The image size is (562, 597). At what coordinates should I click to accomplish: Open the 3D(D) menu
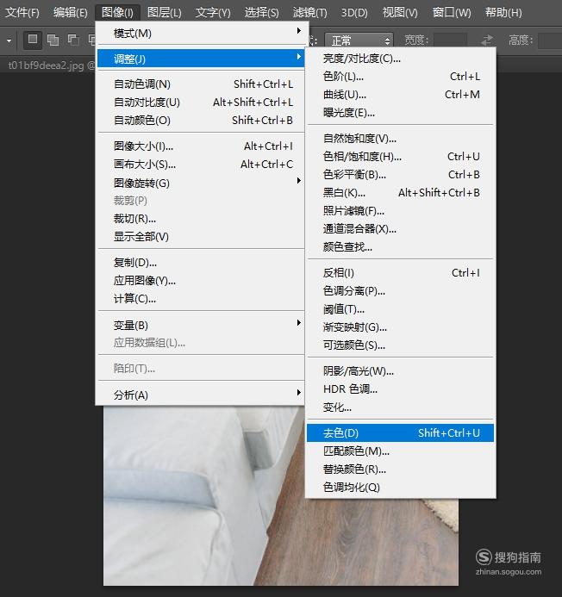pyautogui.click(x=354, y=13)
